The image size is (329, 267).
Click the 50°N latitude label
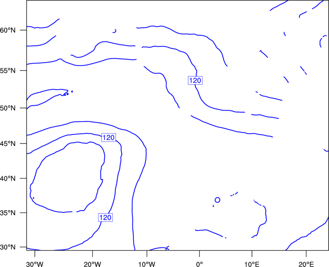(x=8, y=108)
